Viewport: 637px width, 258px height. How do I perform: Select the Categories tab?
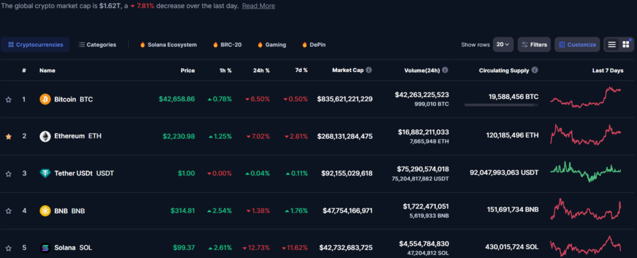click(x=97, y=45)
